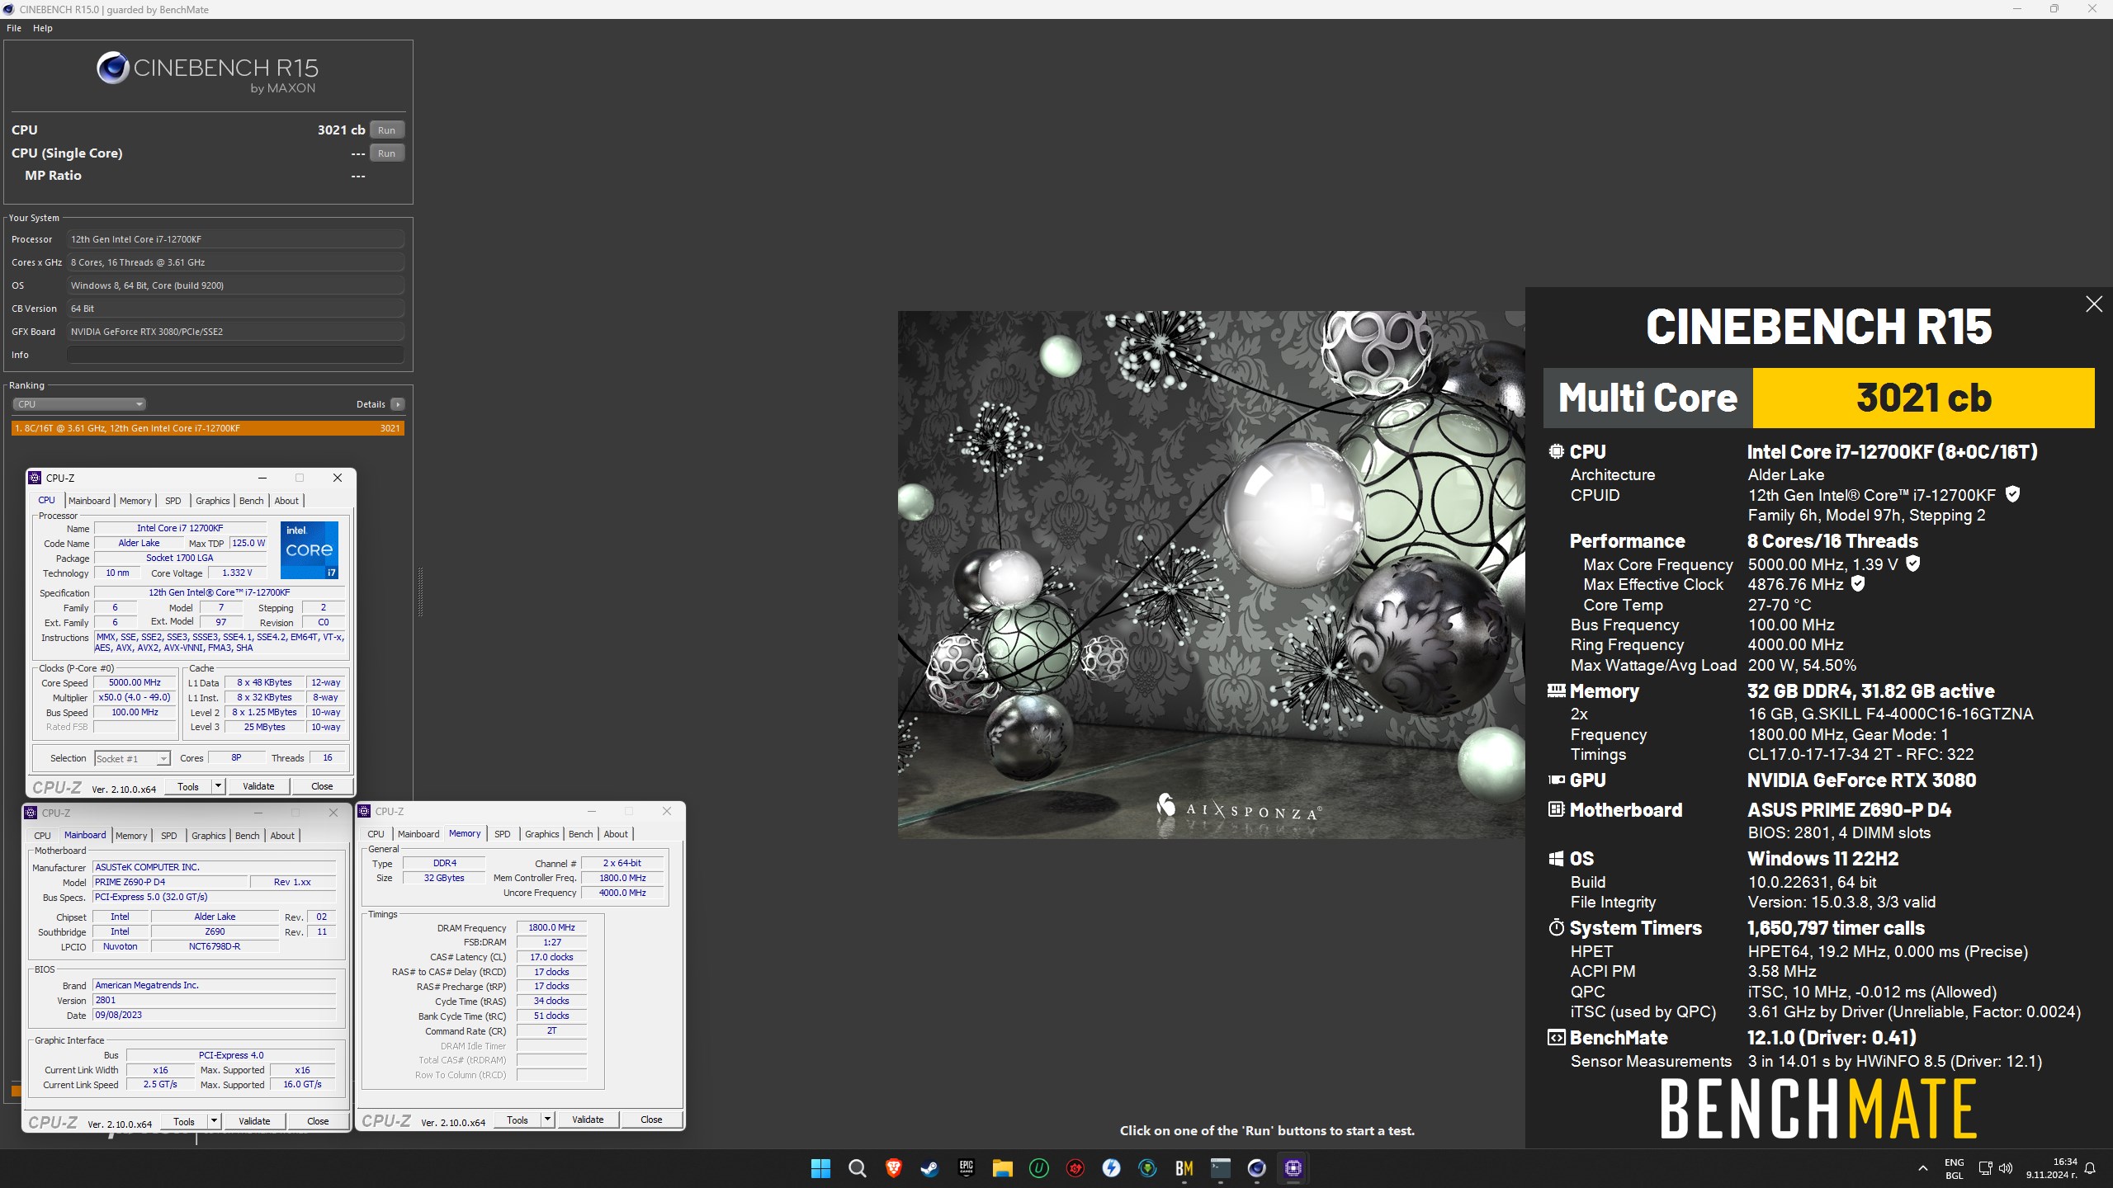Viewport: 2113px width, 1188px height.
Task: Open the Windows Start menu
Action: pos(820,1168)
